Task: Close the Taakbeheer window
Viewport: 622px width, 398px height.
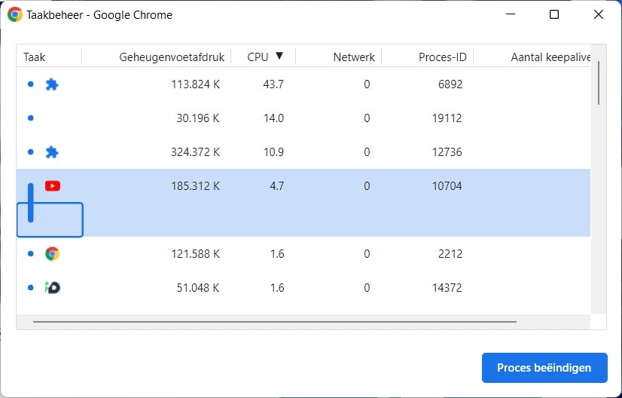Action: [598, 14]
